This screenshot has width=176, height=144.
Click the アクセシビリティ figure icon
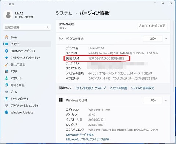[7, 98]
